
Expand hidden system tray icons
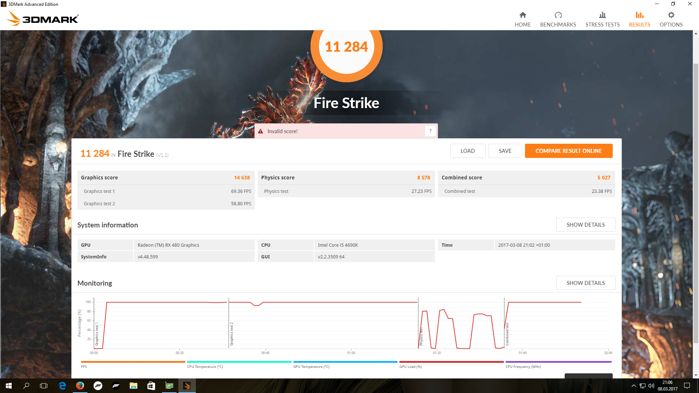point(633,386)
